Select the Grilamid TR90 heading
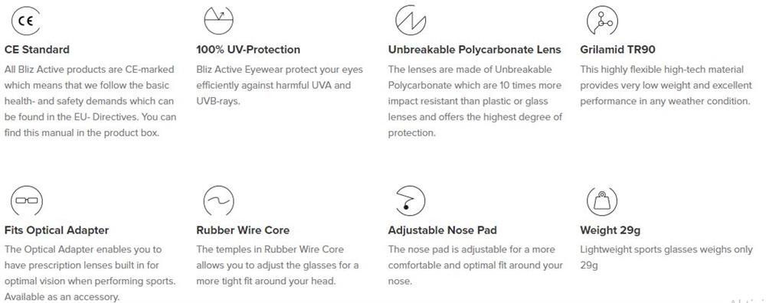766x303 pixels. coord(617,49)
